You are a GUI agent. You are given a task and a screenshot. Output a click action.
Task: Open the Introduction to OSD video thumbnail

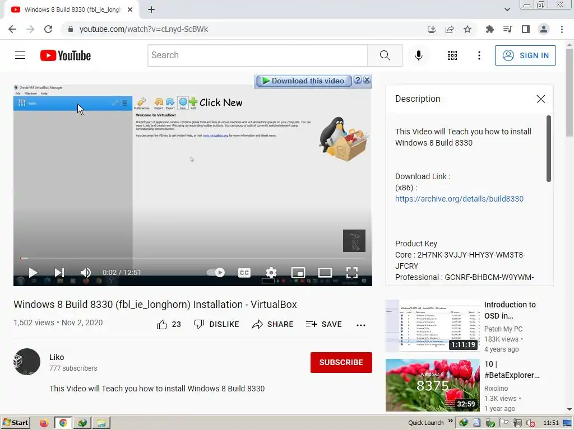point(432,325)
